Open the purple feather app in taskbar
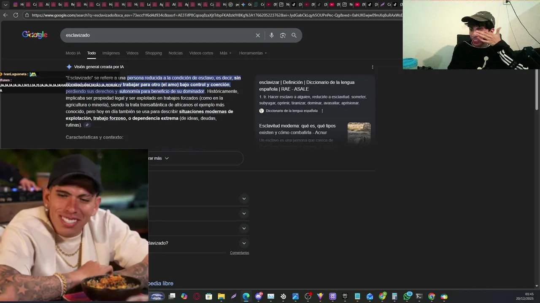 233,296
